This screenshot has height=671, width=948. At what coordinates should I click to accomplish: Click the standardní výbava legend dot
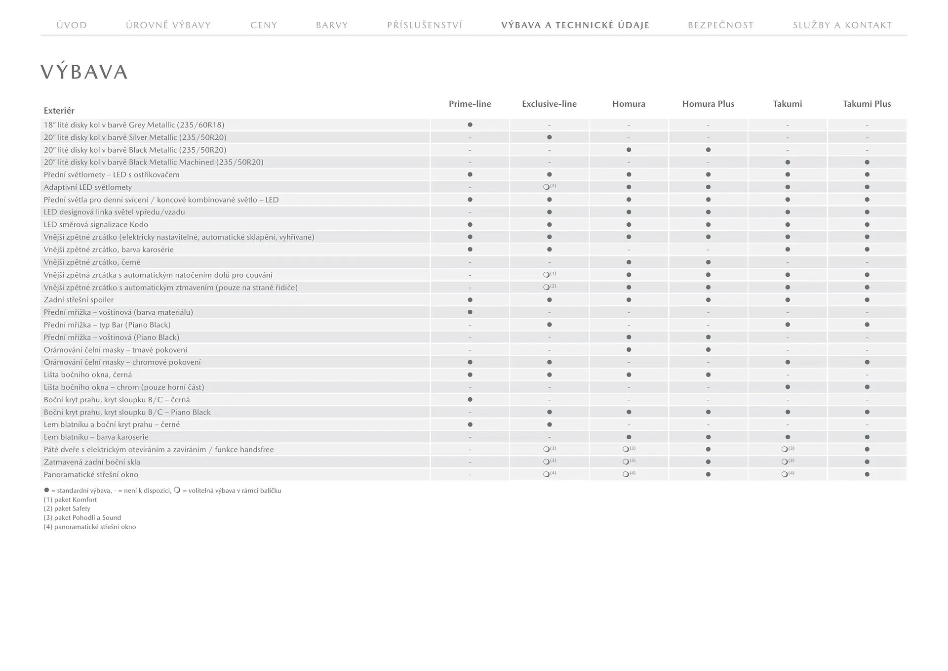[46, 490]
